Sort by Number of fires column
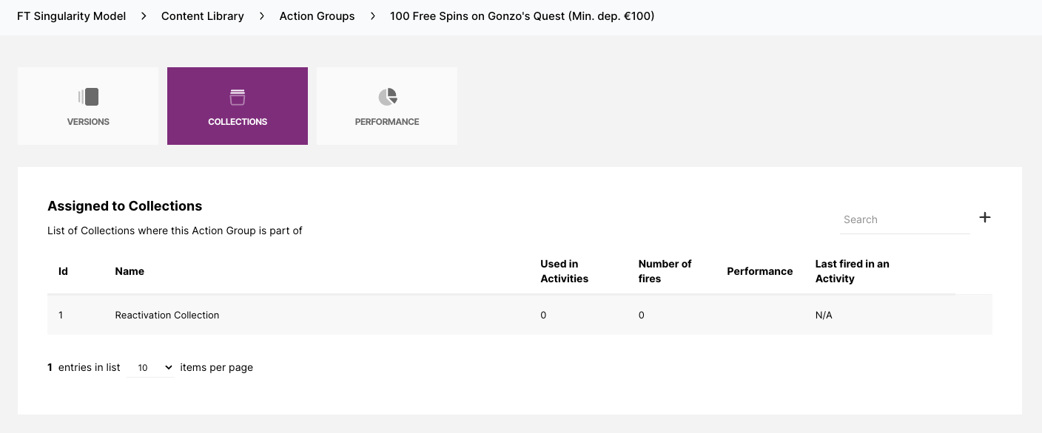This screenshot has height=433, width=1042. 665,271
